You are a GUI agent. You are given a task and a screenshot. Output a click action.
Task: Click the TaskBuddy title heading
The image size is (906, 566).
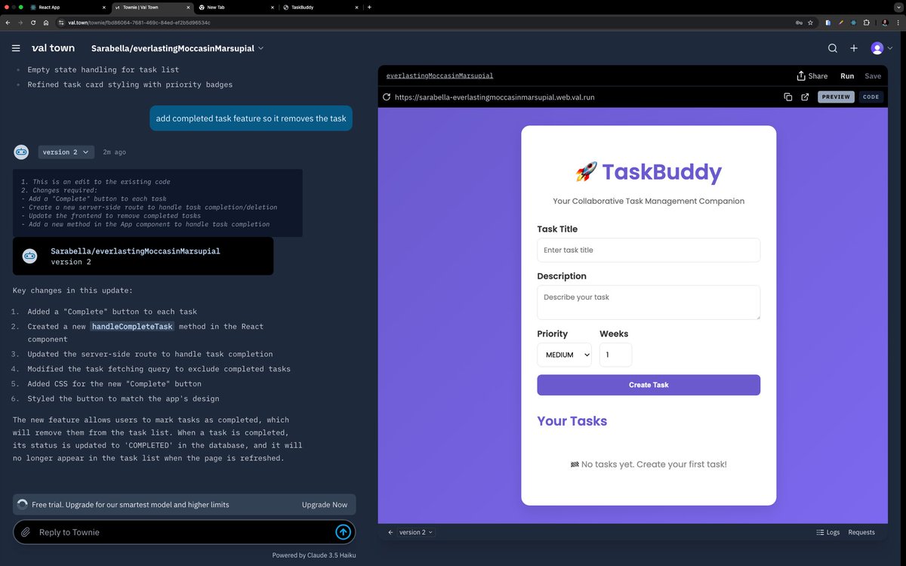pos(649,172)
